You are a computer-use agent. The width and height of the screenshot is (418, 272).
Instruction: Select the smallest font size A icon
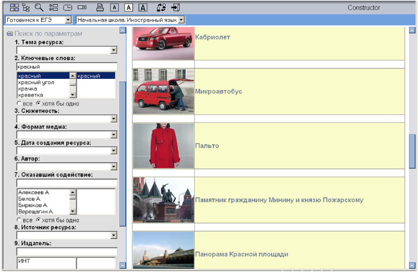coord(115,8)
